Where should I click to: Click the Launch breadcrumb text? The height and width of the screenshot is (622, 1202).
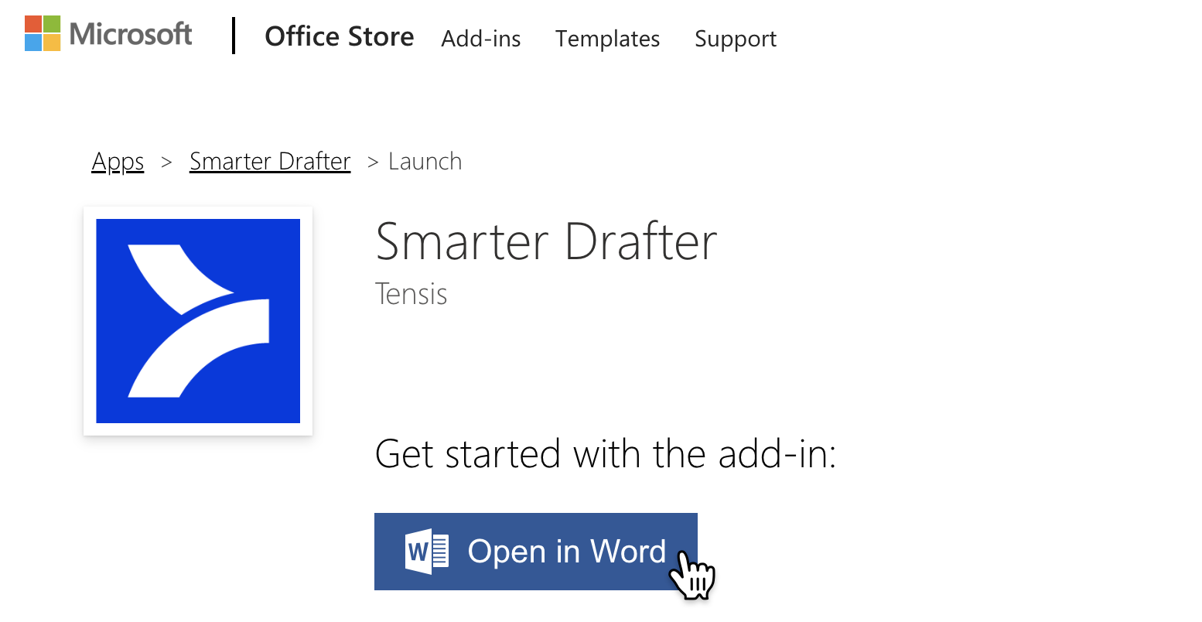pyautogui.click(x=425, y=162)
